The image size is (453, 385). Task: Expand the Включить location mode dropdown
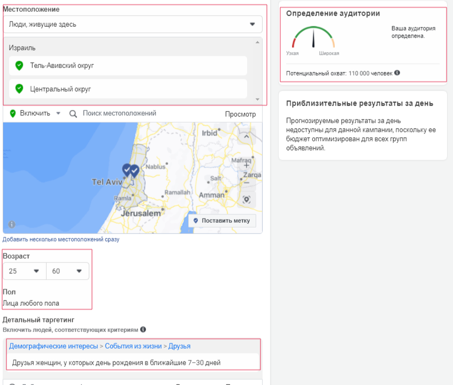(58, 114)
